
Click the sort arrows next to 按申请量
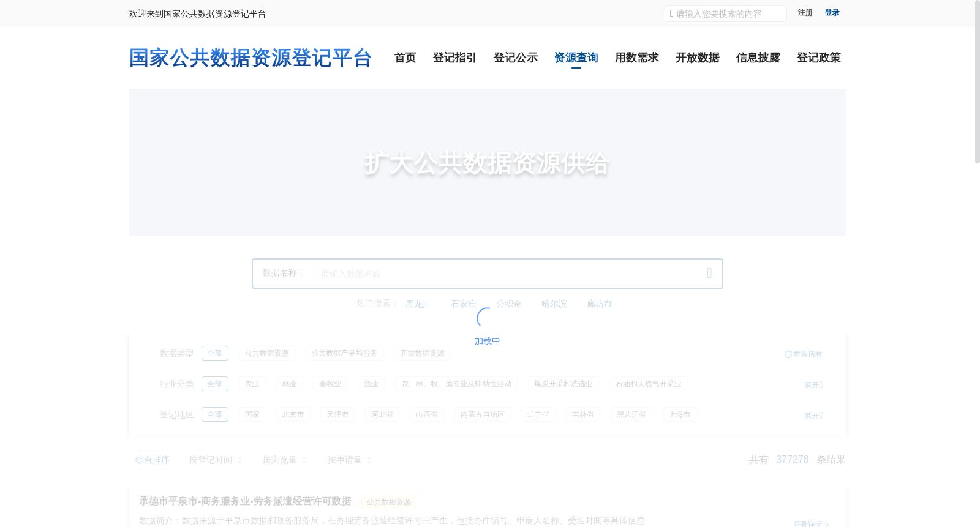[369, 460]
